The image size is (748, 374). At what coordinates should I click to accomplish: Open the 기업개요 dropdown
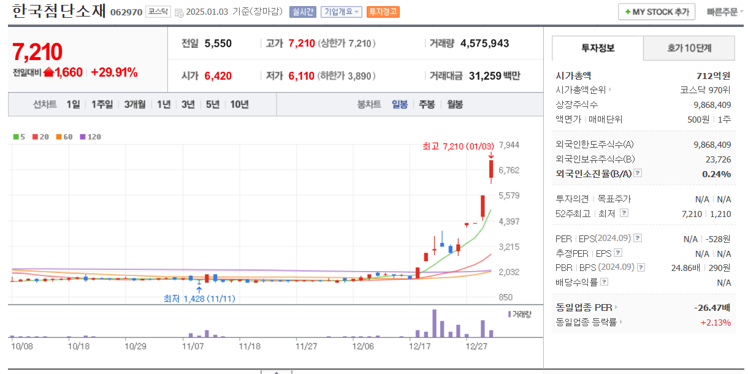click(x=342, y=12)
